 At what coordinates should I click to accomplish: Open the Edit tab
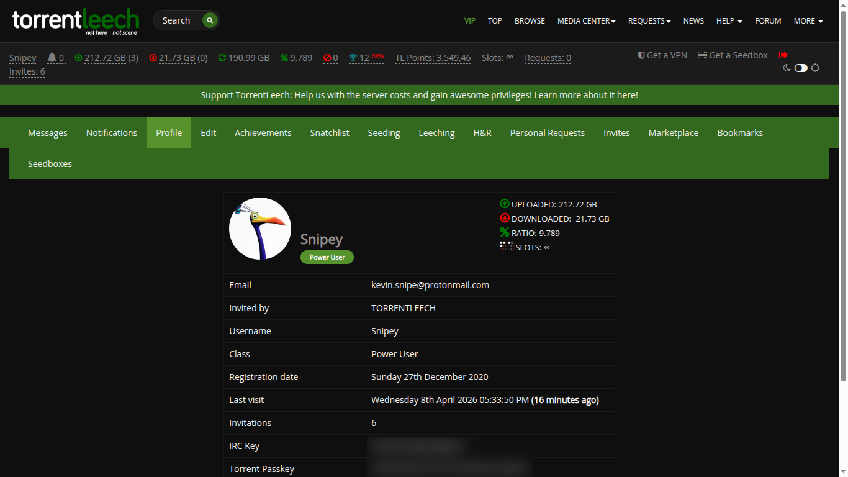click(209, 133)
